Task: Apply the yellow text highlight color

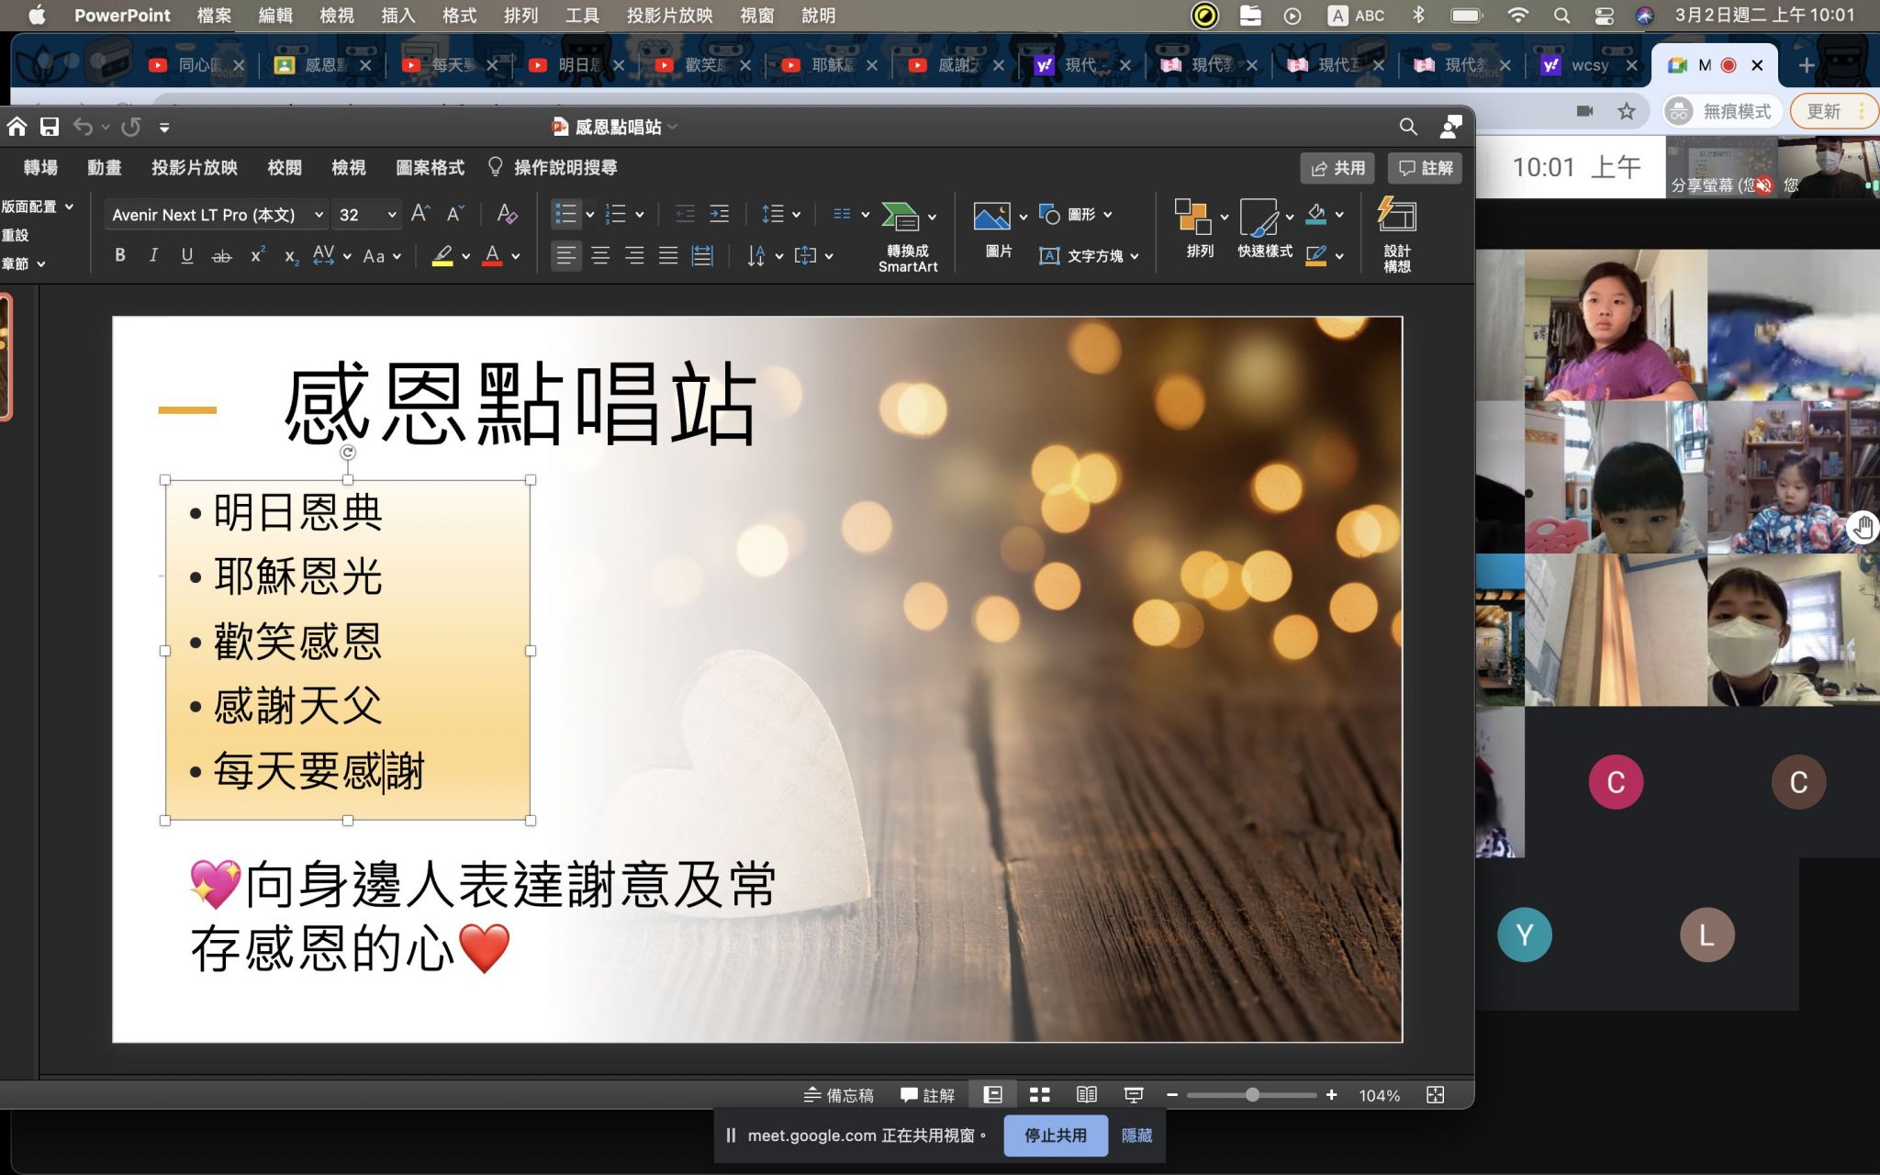Action: point(442,256)
